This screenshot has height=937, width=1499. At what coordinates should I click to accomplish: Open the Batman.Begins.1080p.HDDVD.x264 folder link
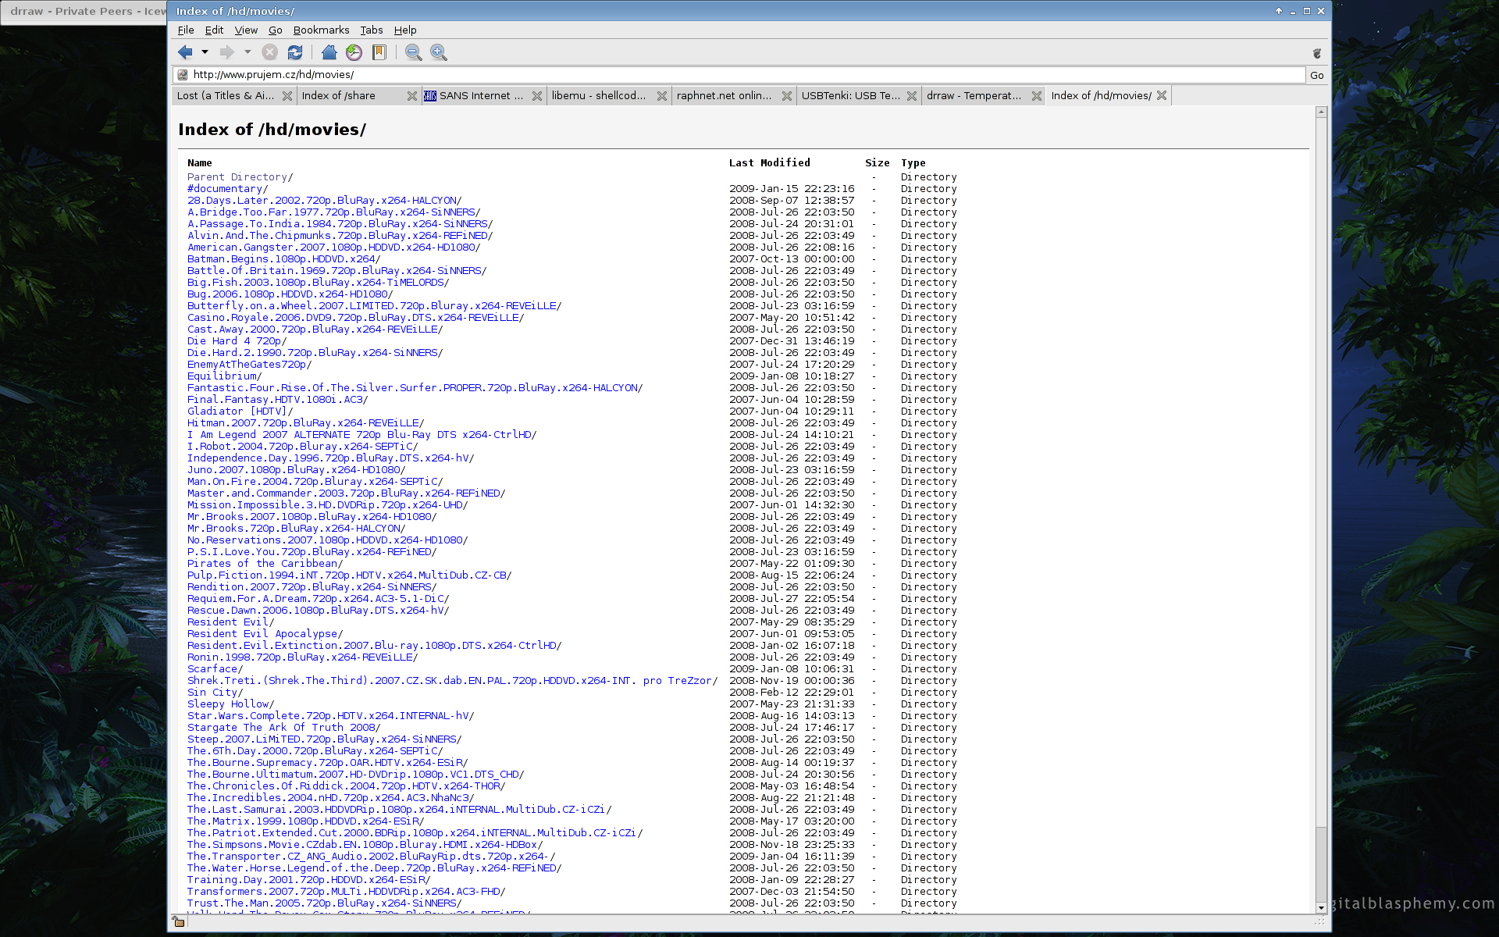tap(281, 259)
